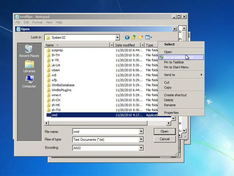The image size is (234, 176).
Task: Click the file list scroll down arrow
Action: click(173, 119)
